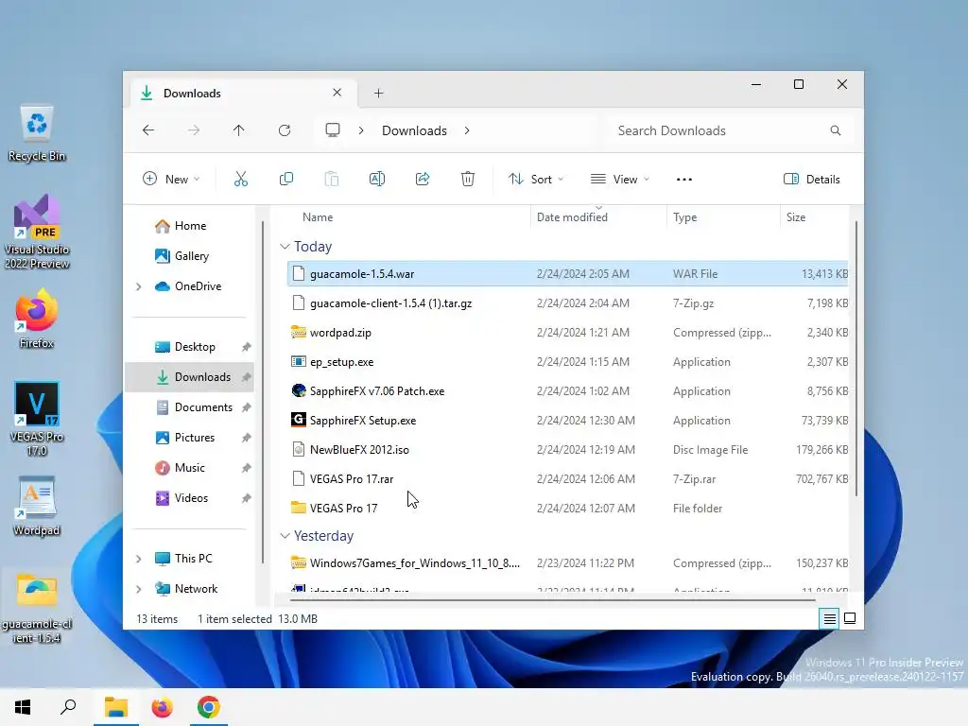Launch Chrome from the taskbar

click(209, 707)
